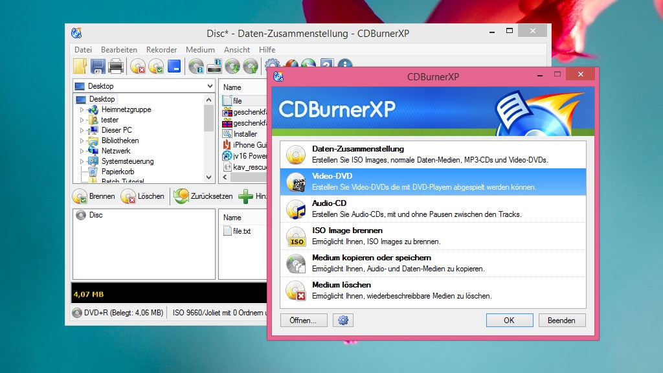Select the kav_rescu file entry
663x373 pixels.
tap(250, 166)
